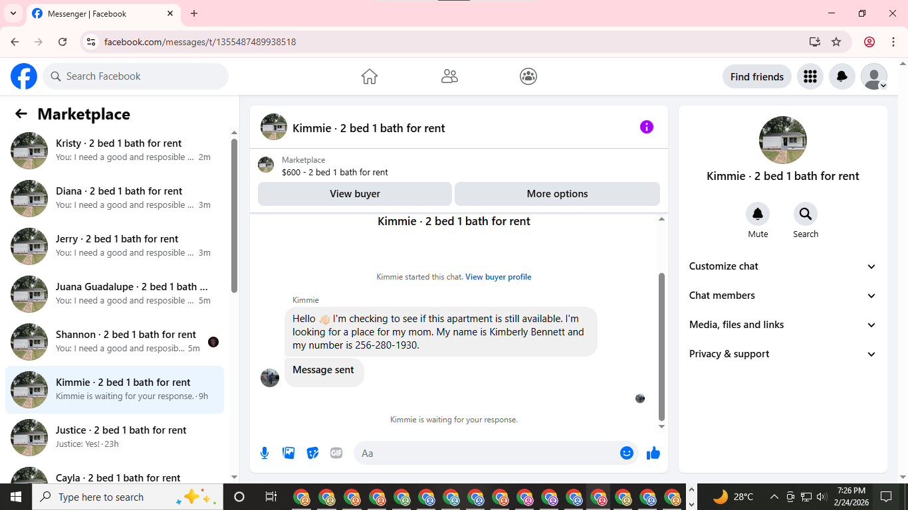
Task: Open Juana Guadalupe's conversation
Action: 114,294
